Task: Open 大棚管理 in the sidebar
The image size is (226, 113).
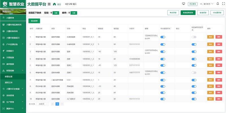Action: (10, 18)
